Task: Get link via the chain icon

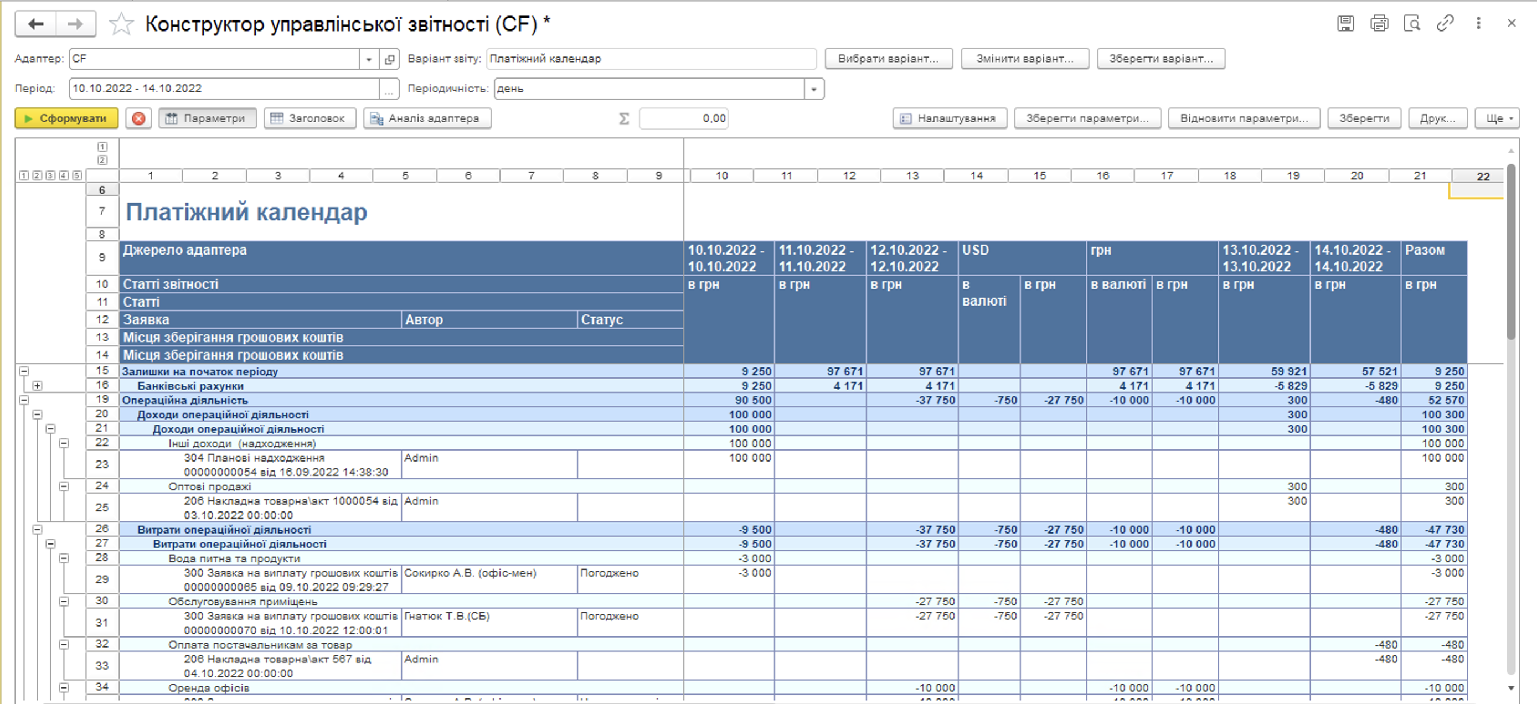Action: tap(1445, 23)
